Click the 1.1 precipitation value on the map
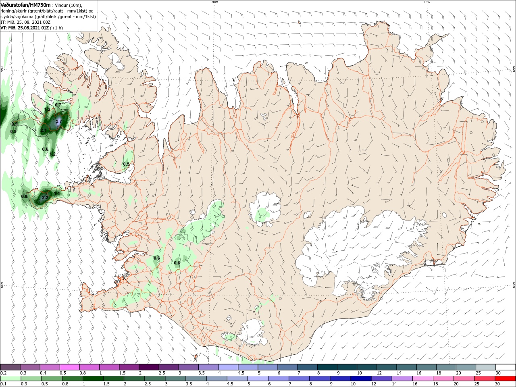 point(57,193)
